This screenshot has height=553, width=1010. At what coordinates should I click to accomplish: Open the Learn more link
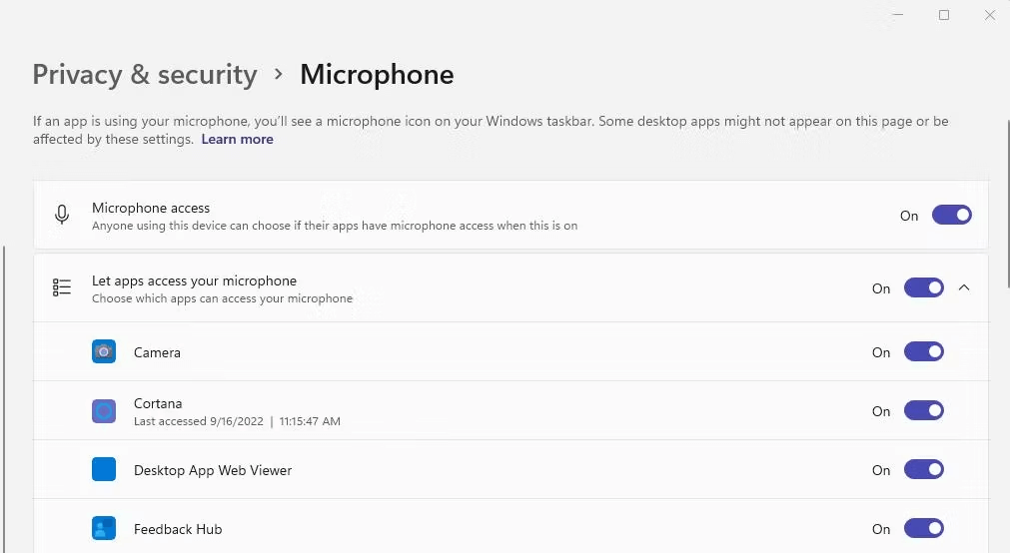click(x=237, y=140)
